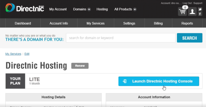Click the Hosting Details panel header
The height and width of the screenshot is (107, 206).
[53, 97]
